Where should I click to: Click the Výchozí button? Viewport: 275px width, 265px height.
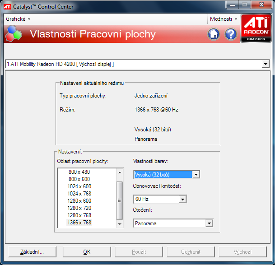[242, 252]
